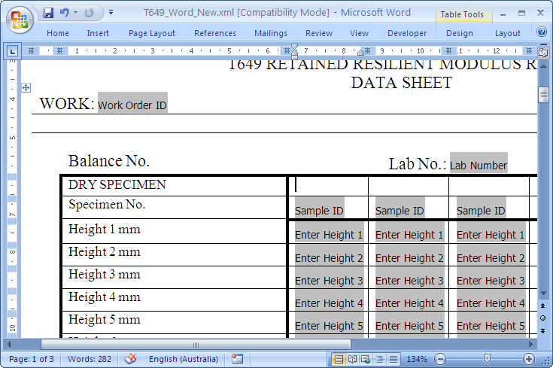The width and height of the screenshot is (553, 368).
Task: Toggle the ruler using the View Ruler button
Action: click(x=543, y=51)
